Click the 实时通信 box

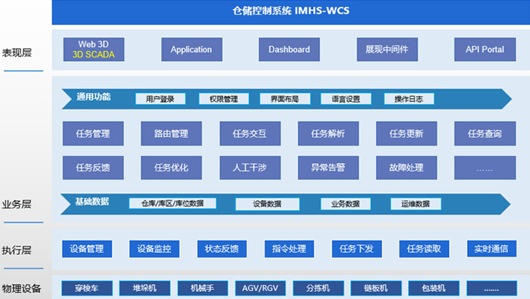[492, 249]
